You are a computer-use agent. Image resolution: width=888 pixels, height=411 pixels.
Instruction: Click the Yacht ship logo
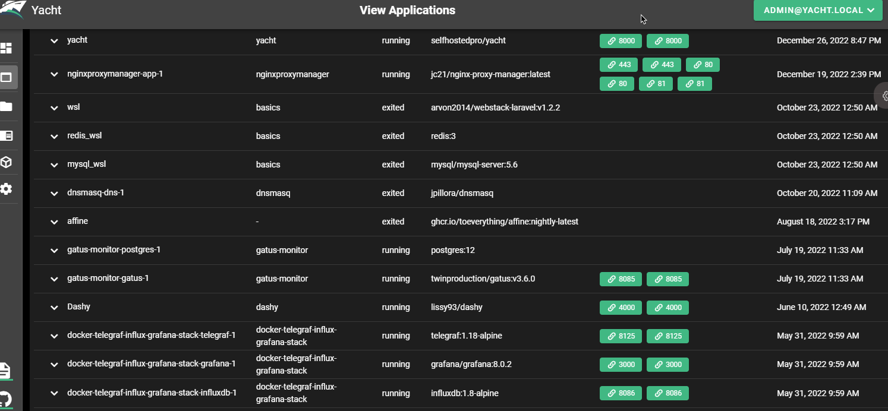pos(12,9)
